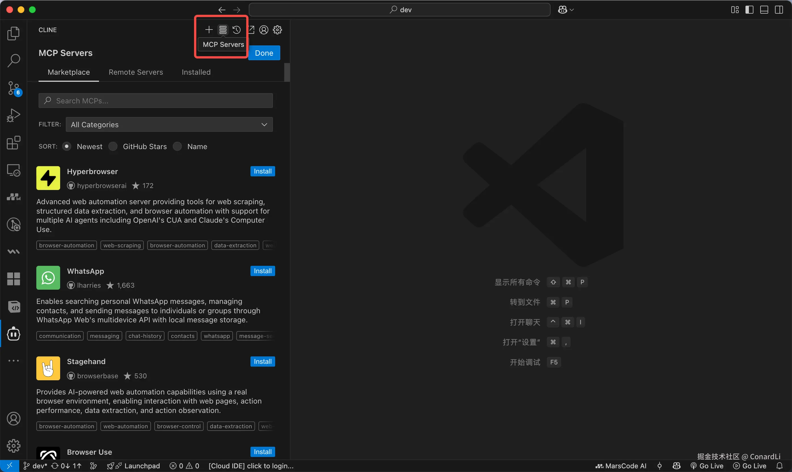
Task: Switch to the Installed tab
Action: tap(196, 72)
